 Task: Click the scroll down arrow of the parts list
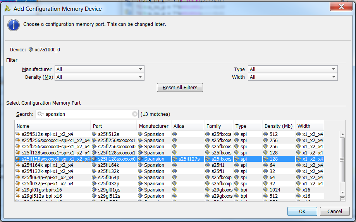[342, 193]
